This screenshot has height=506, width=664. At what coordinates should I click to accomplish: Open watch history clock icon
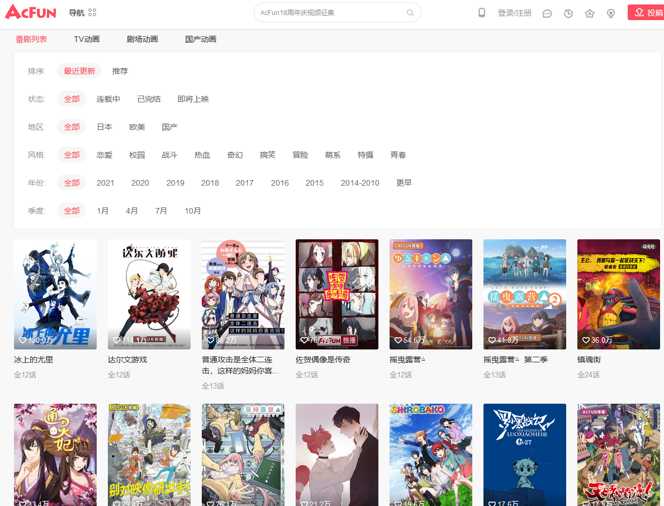(x=568, y=13)
